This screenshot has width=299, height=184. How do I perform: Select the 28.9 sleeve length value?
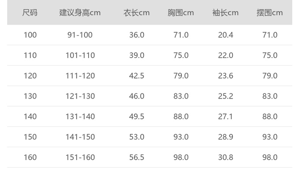pyautogui.click(x=226, y=137)
